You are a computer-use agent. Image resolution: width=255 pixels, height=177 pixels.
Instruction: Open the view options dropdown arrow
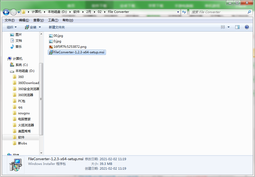(228, 27)
